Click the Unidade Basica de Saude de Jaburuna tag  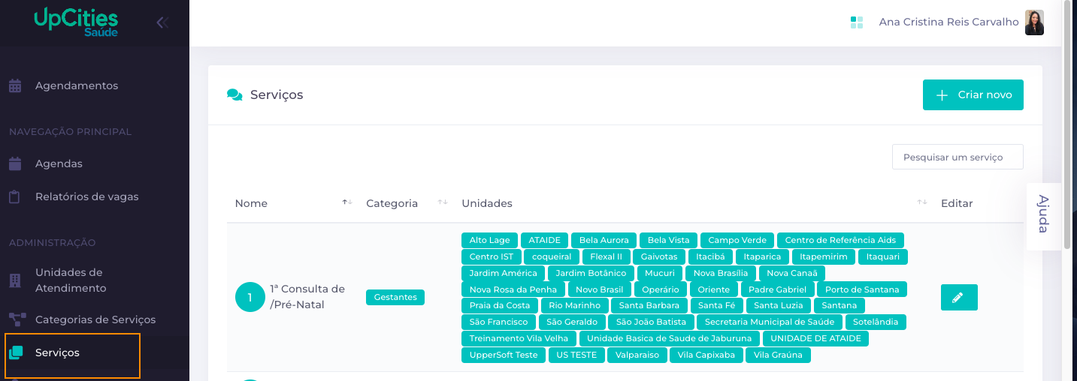669,339
